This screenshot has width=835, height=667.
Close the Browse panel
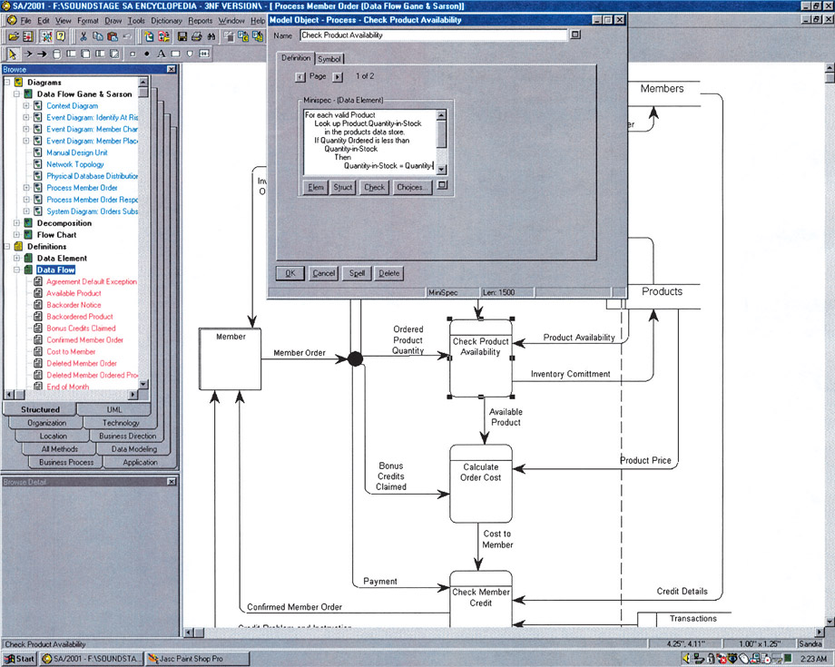tap(172, 69)
